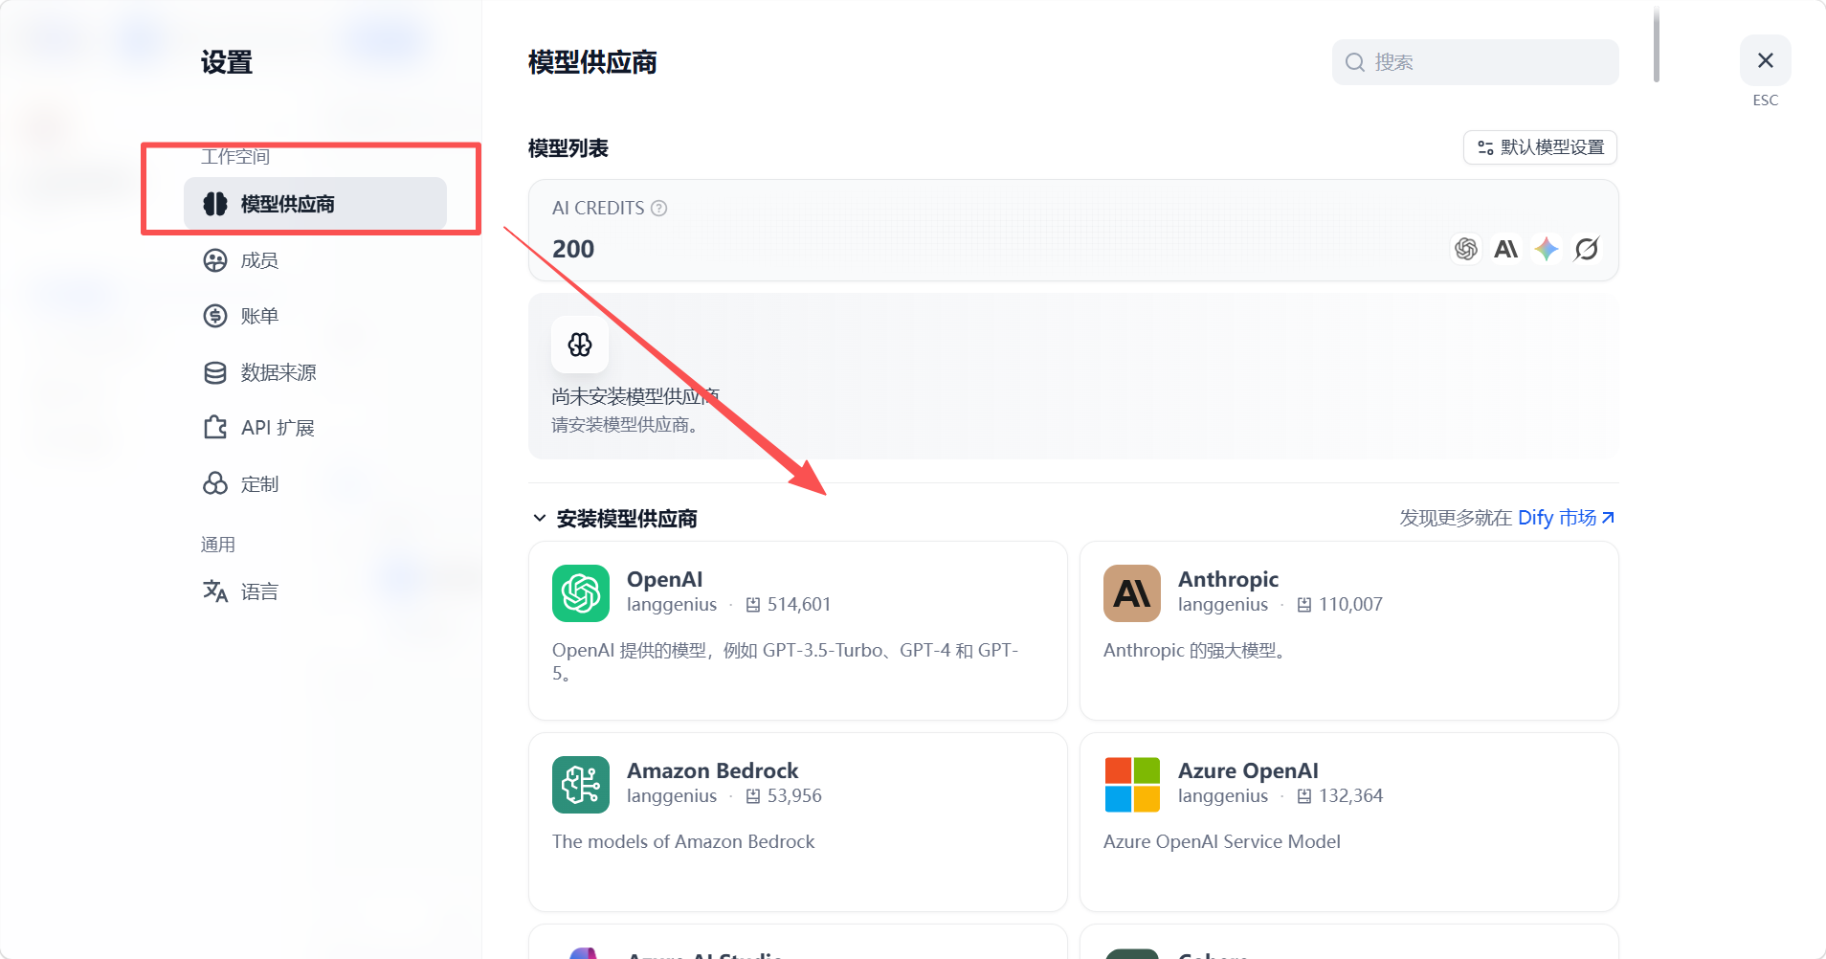Click the Amazon Bedrock logo icon

581,785
